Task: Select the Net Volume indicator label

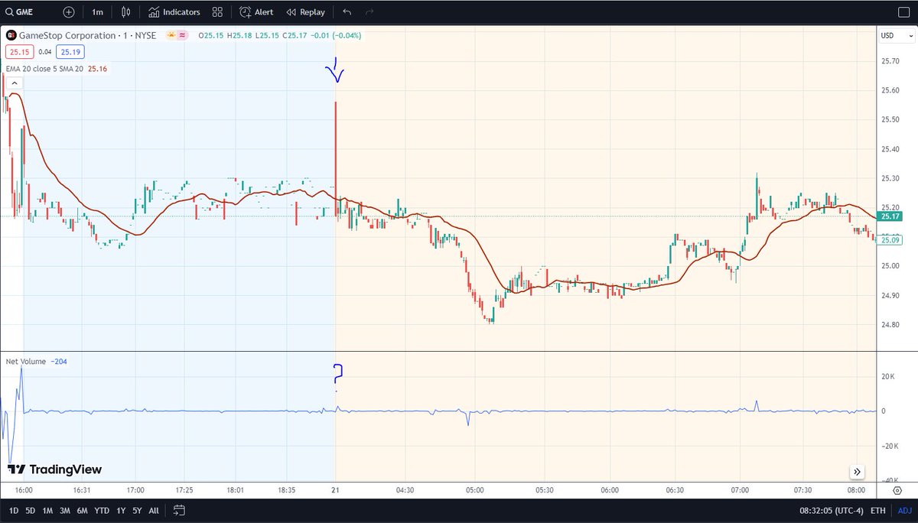Action: (25, 362)
